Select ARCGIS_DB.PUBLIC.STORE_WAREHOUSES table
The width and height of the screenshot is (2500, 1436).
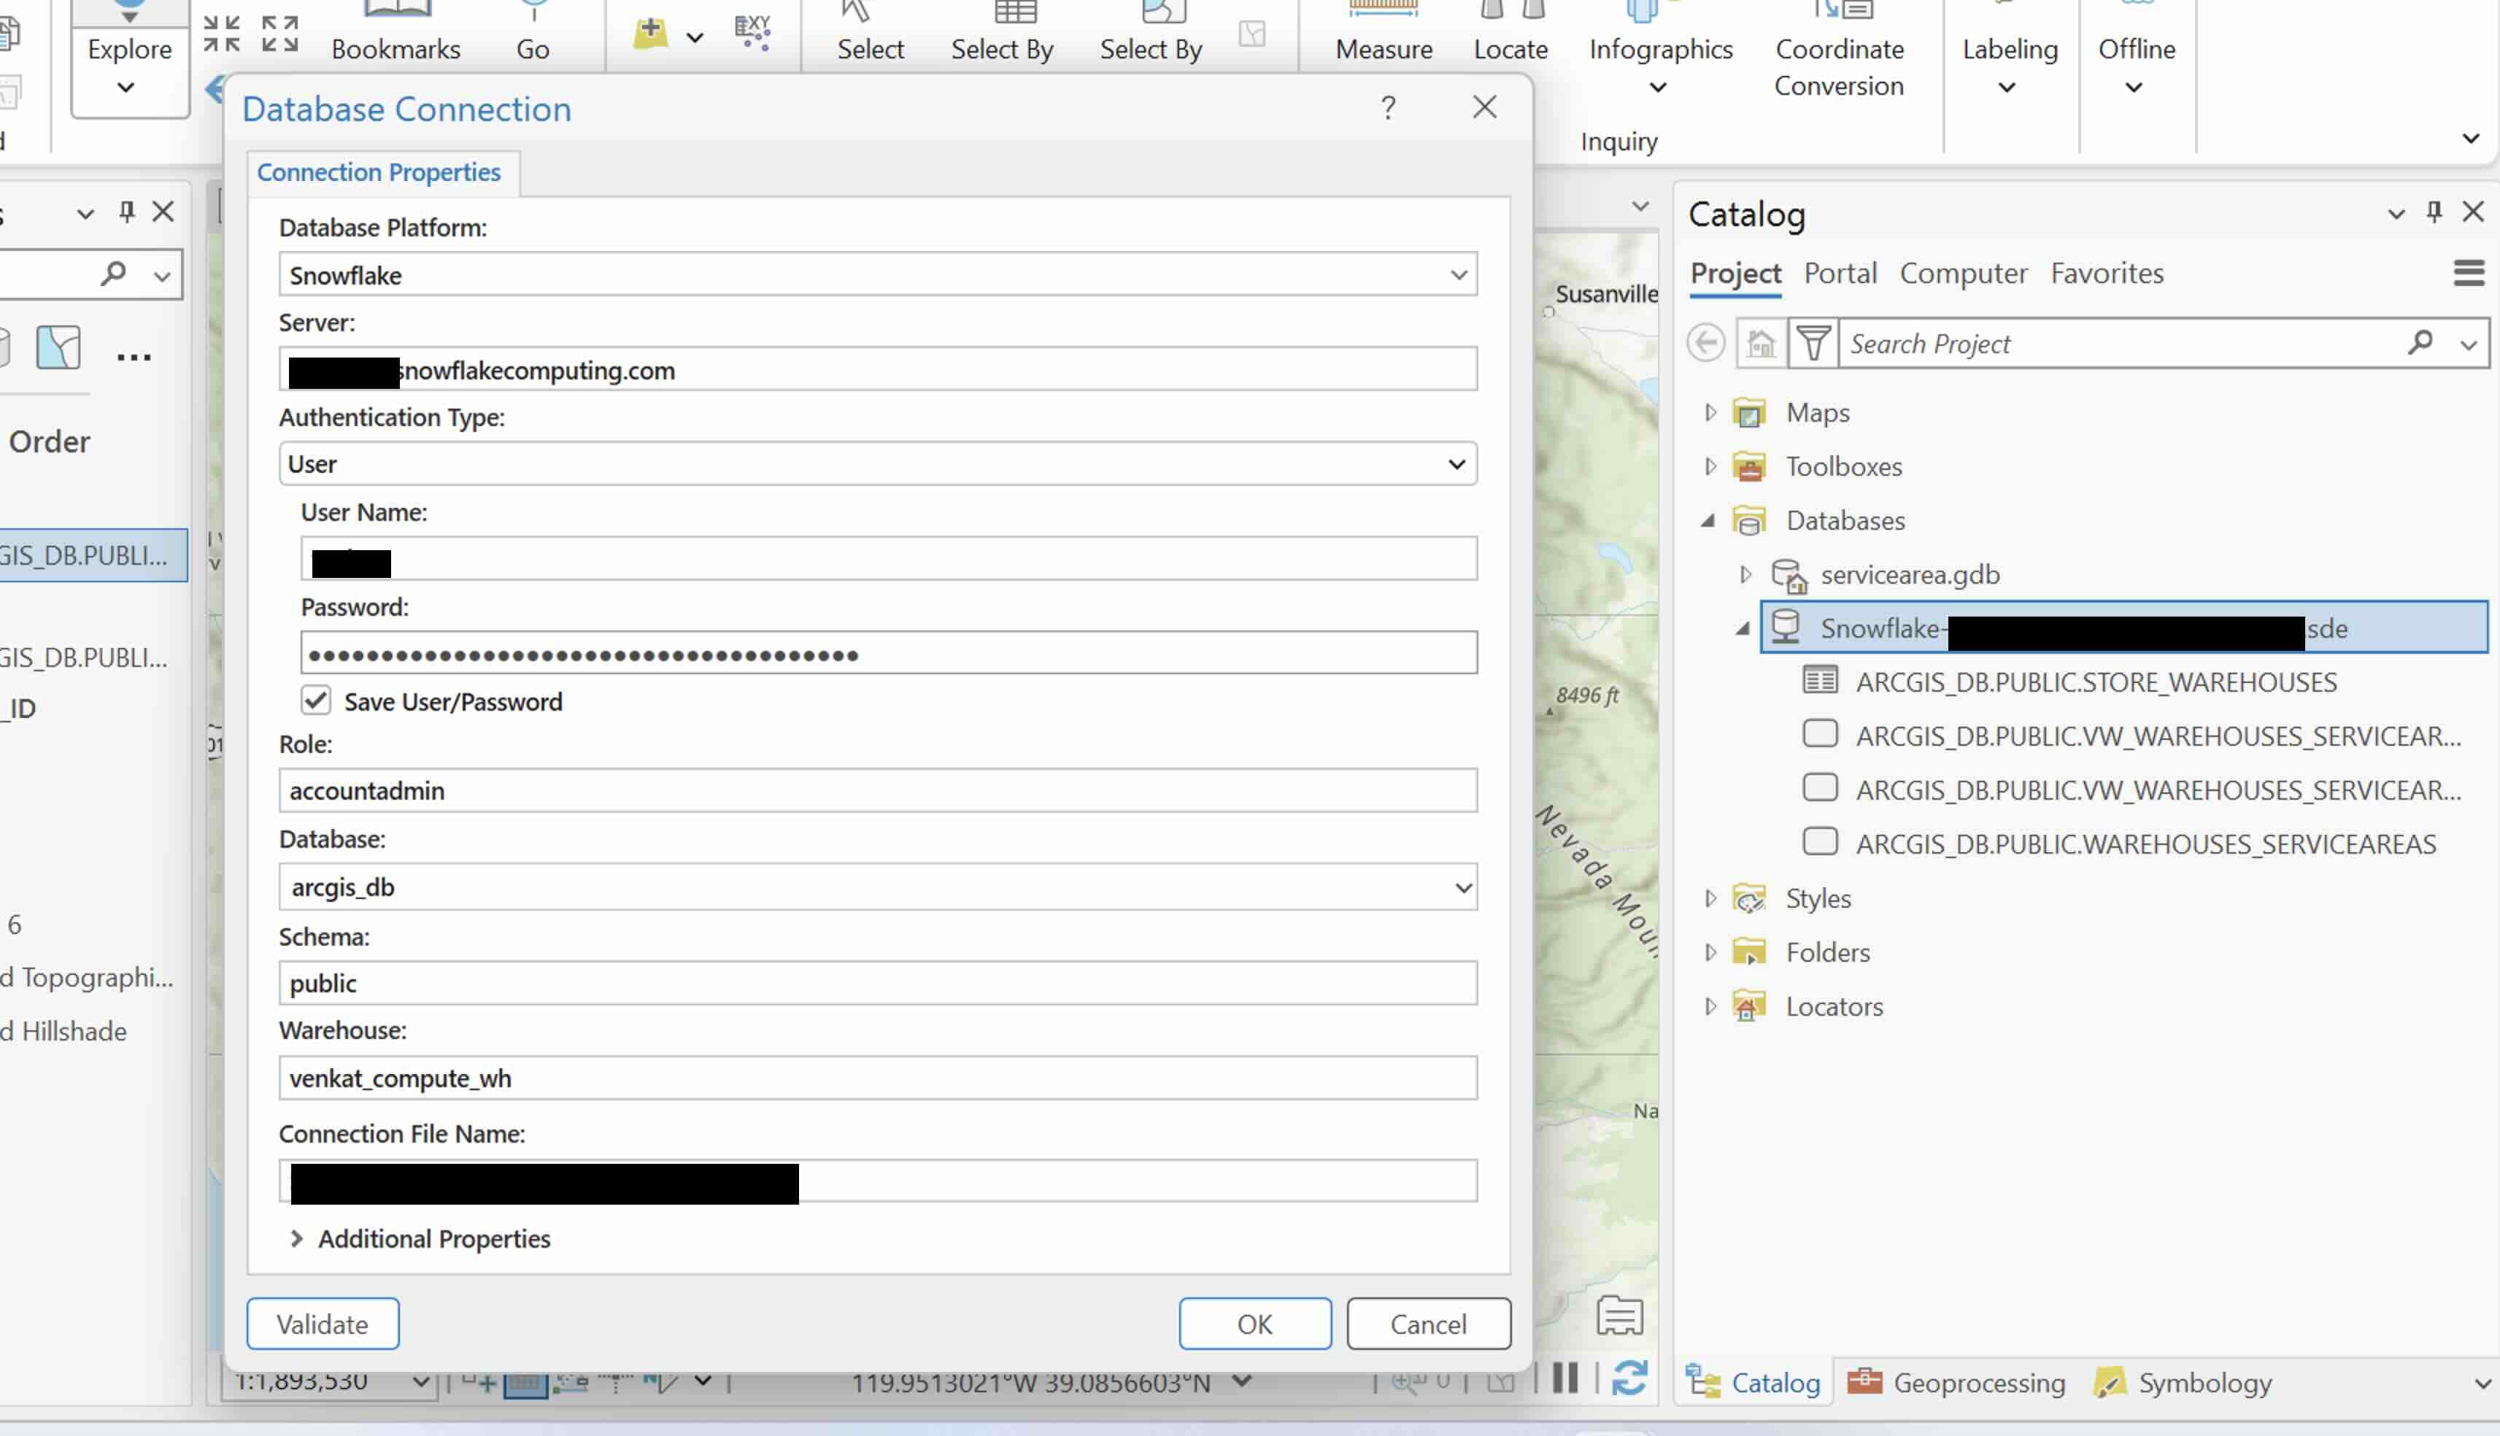pyautogui.click(x=2095, y=682)
